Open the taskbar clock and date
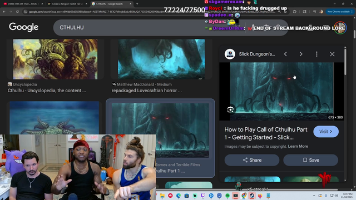 347,196
